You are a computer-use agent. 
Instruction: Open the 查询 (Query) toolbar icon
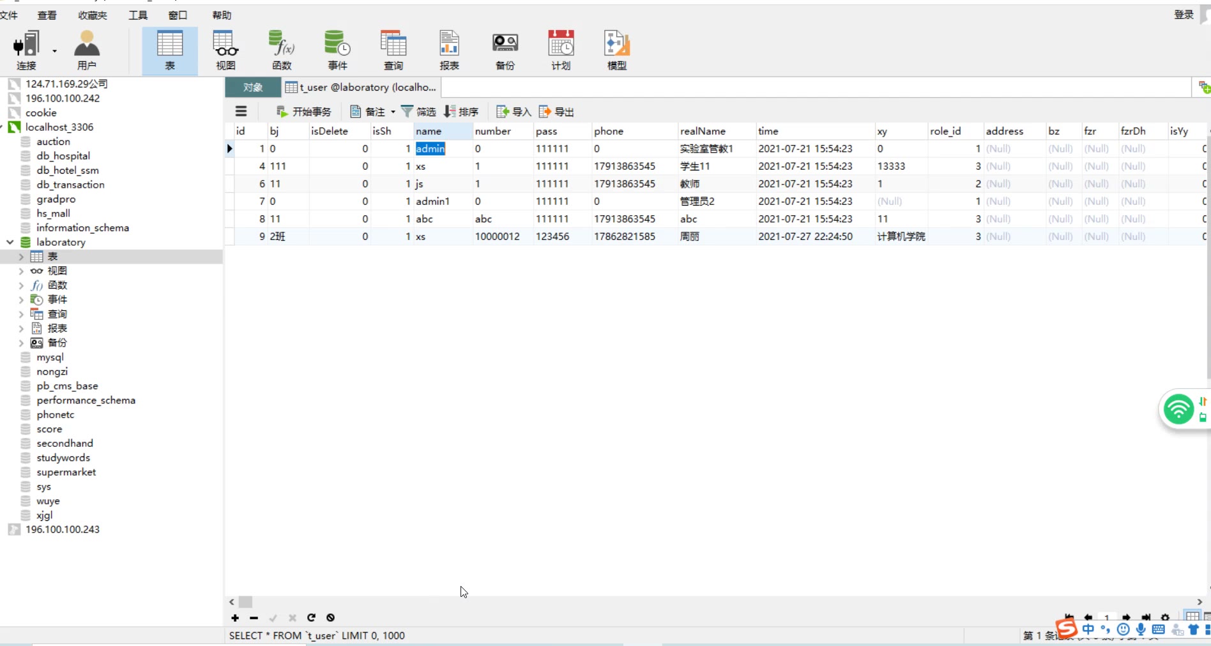[393, 50]
